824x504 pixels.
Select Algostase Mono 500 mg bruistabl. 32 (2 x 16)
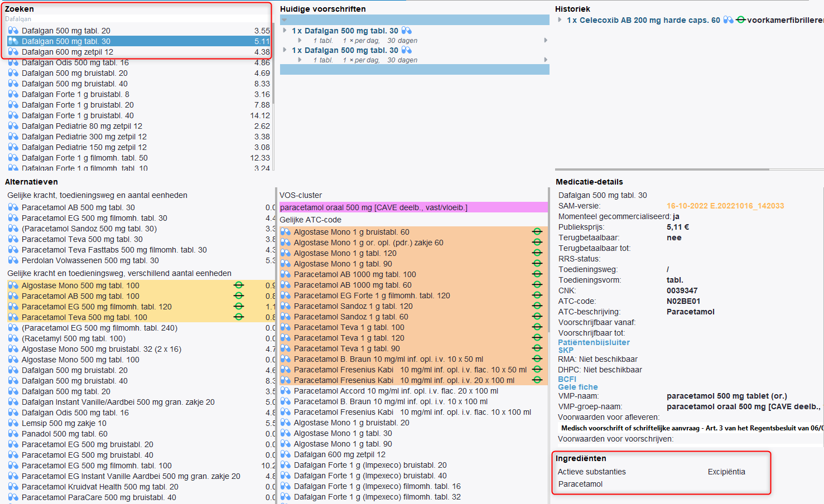141,349
